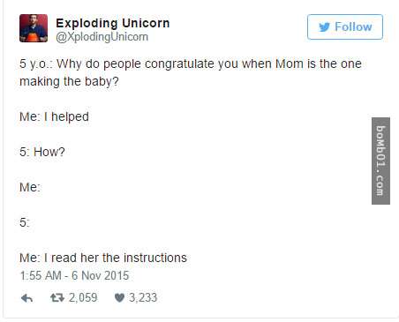Image resolution: width=399 pixels, height=322 pixels.
Task: Click the reply arrow icon below the tweet
Action: pyautogui.click(x=26, y=298)
